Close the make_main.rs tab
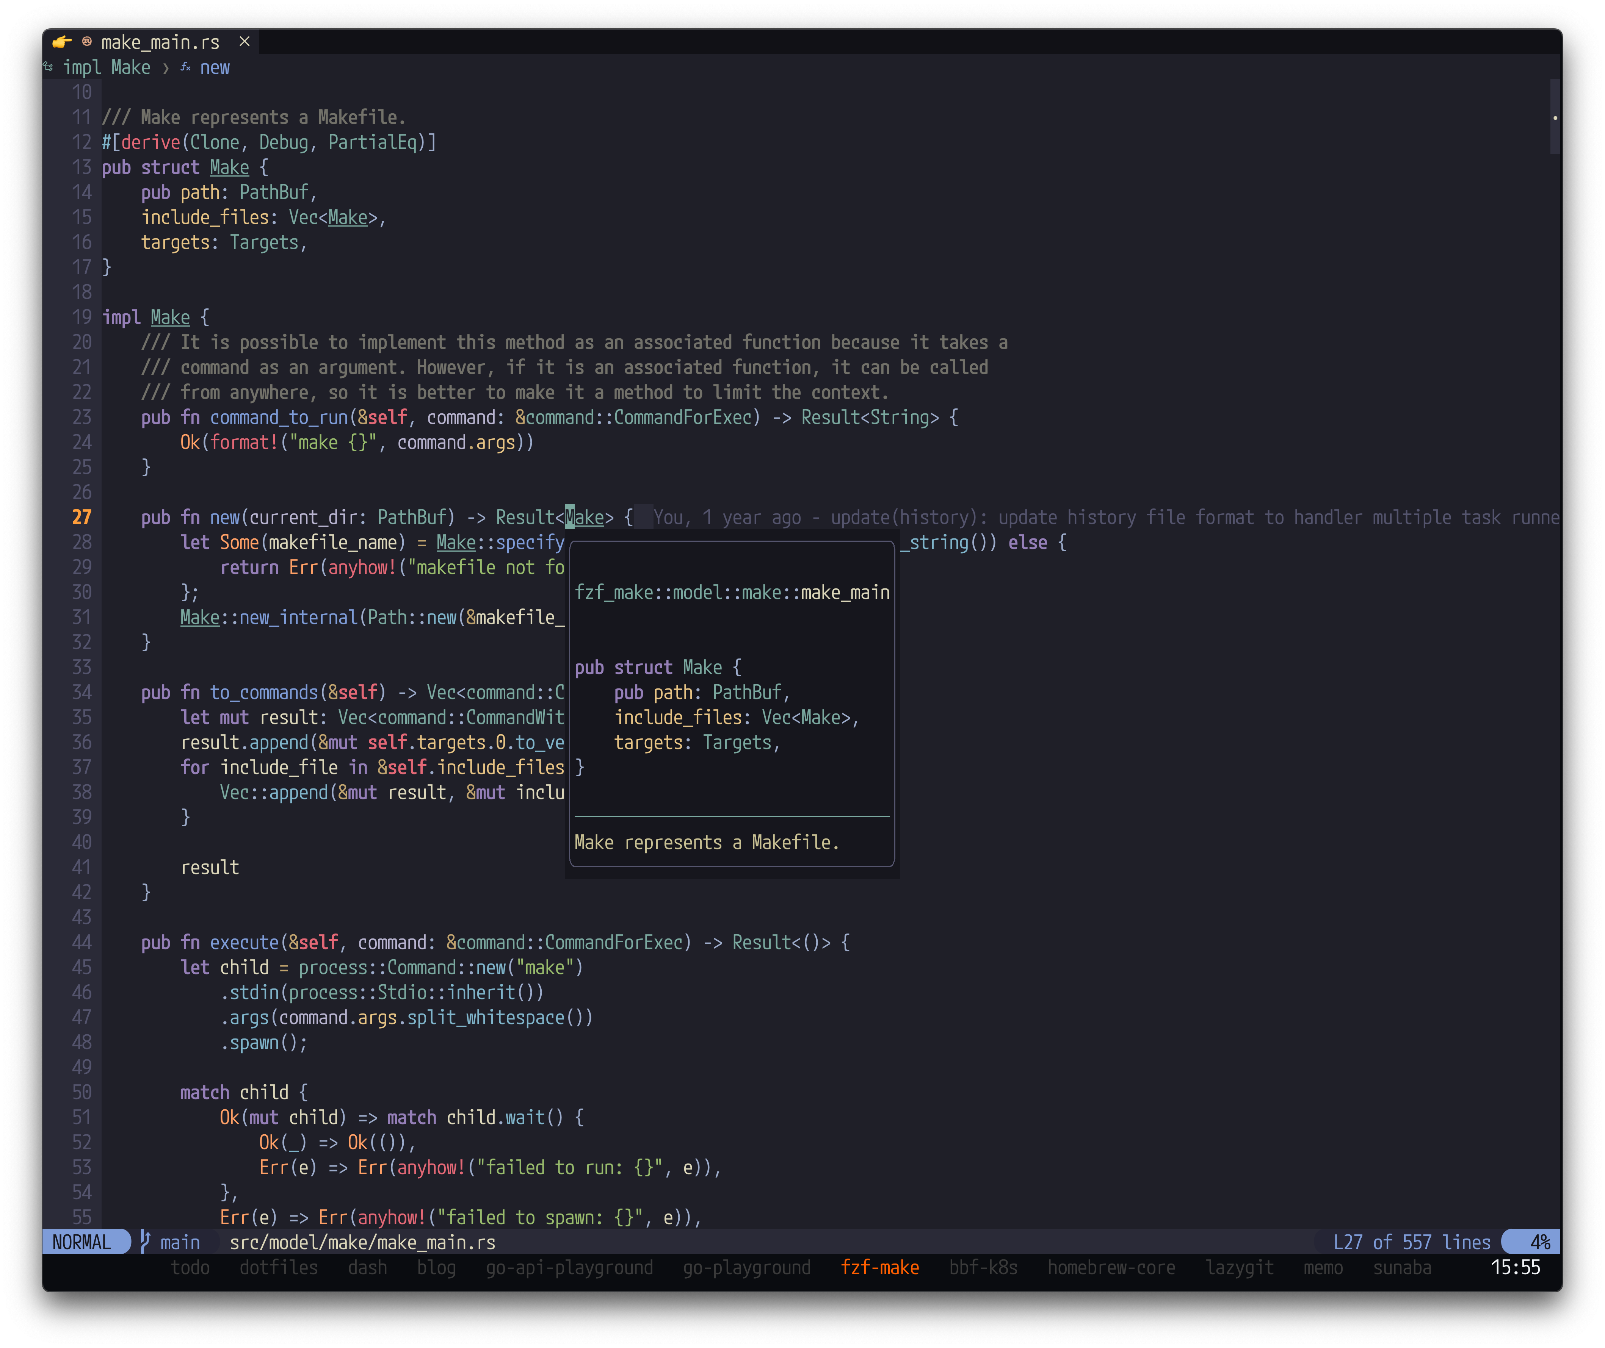1605x1348 pixels. [244, 41]
